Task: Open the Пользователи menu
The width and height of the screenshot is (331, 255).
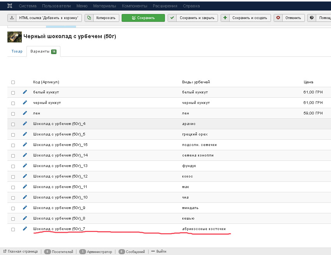Action: click(57, 6)
